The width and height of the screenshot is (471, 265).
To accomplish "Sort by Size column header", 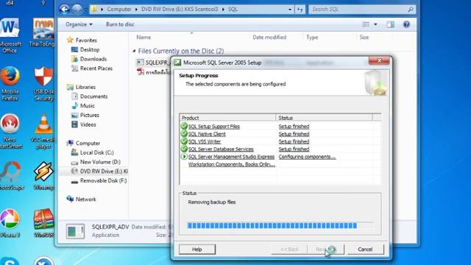I will (364, 38).
